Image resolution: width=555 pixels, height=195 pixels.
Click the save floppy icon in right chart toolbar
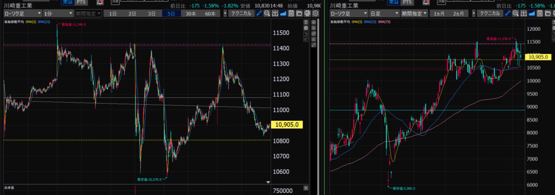tap(540, 14)
